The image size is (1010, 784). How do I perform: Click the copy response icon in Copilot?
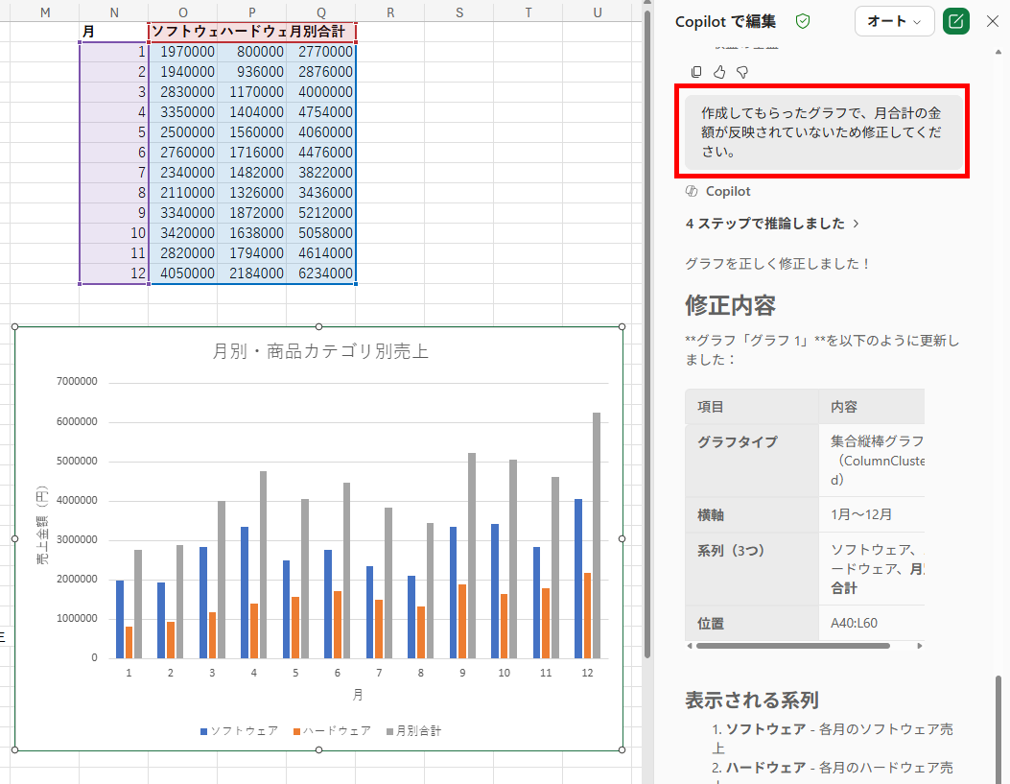[x=696, y=72]
